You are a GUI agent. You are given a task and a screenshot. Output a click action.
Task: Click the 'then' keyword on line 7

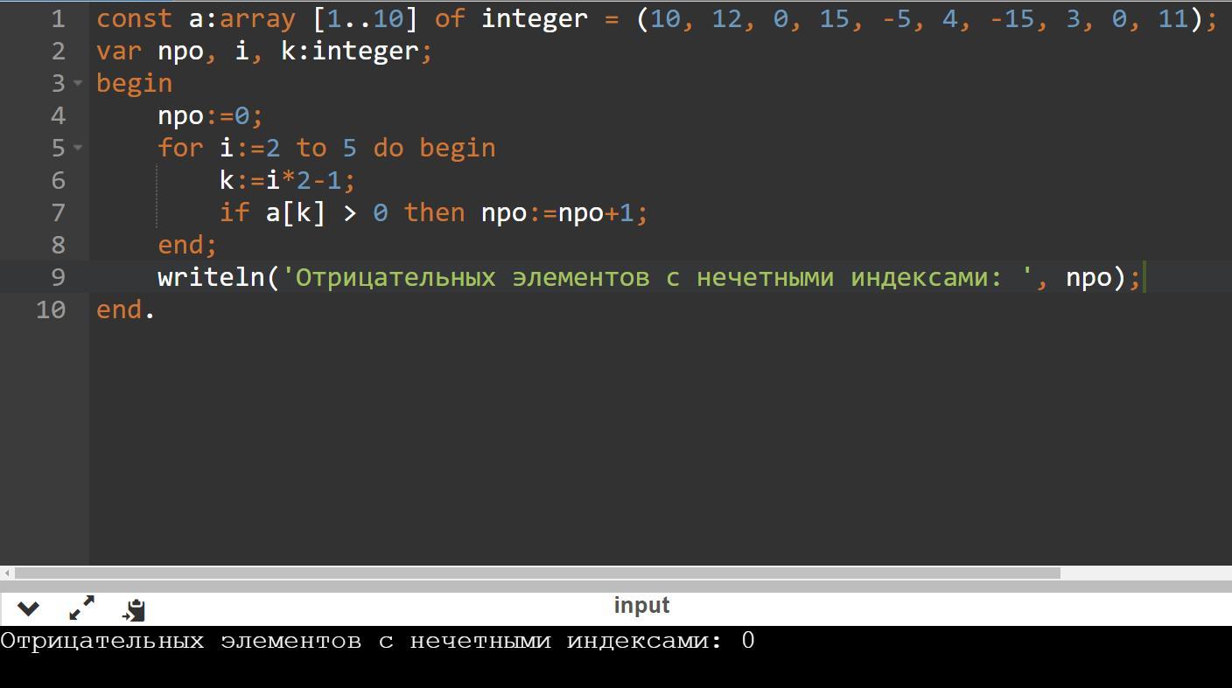point(435,212)
